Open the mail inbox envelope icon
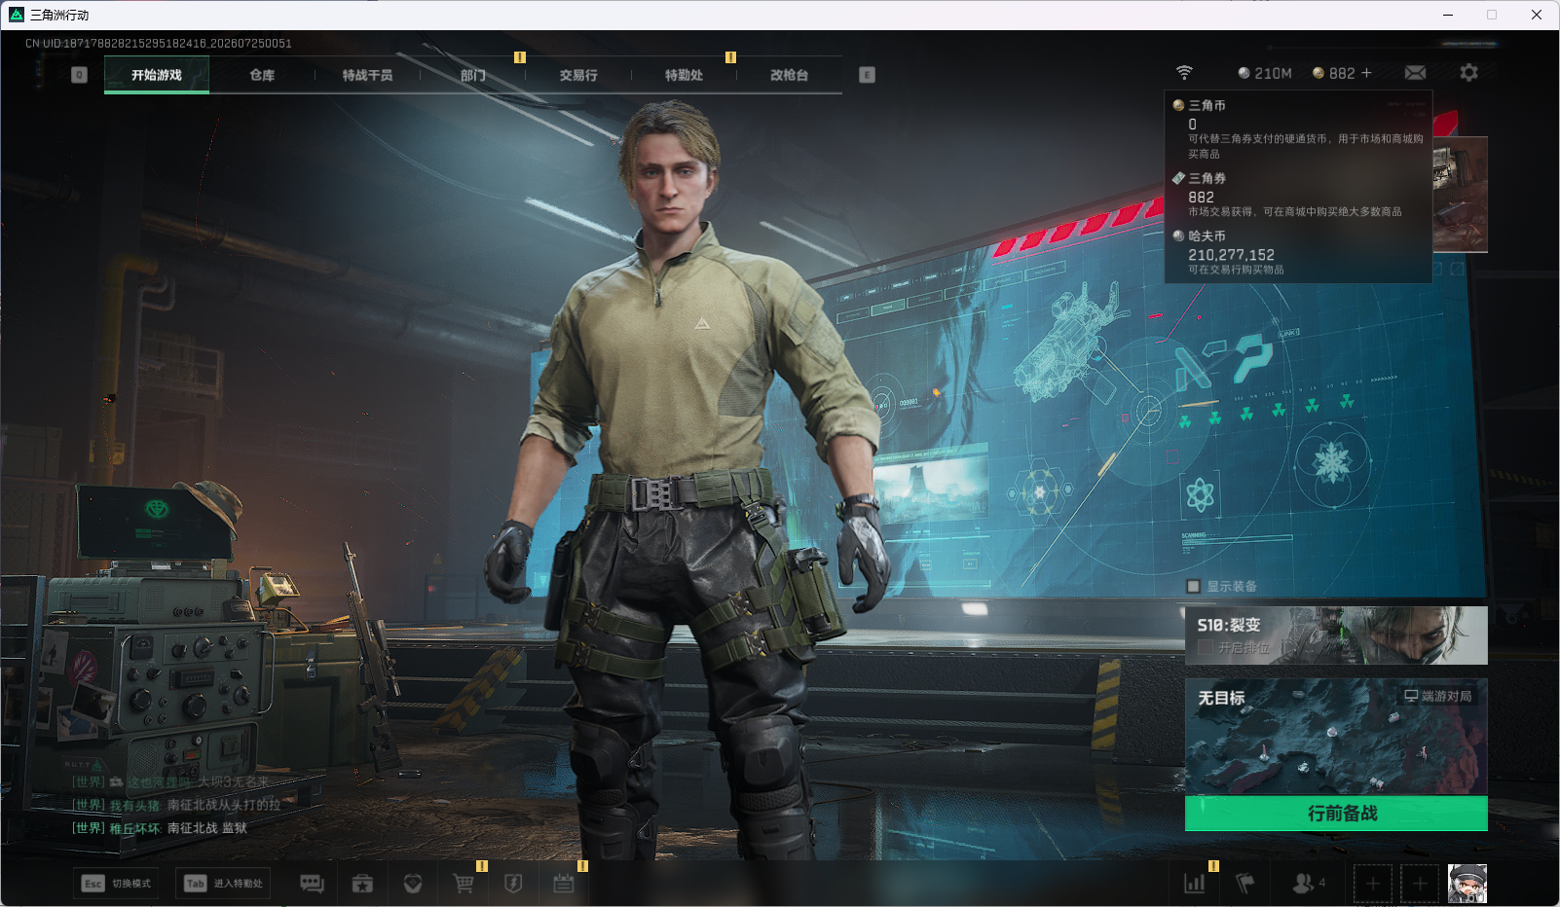 [1415, 73]
